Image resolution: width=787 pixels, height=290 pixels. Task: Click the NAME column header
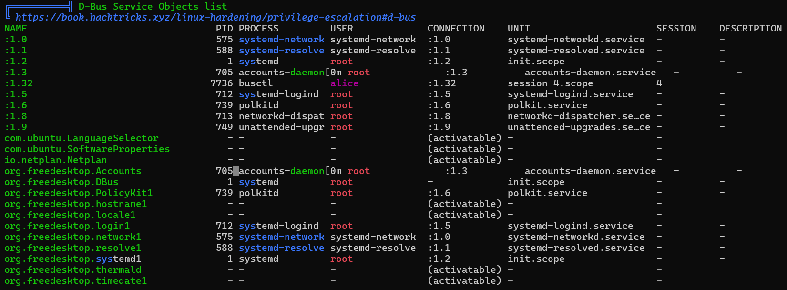tap(16, 29)
